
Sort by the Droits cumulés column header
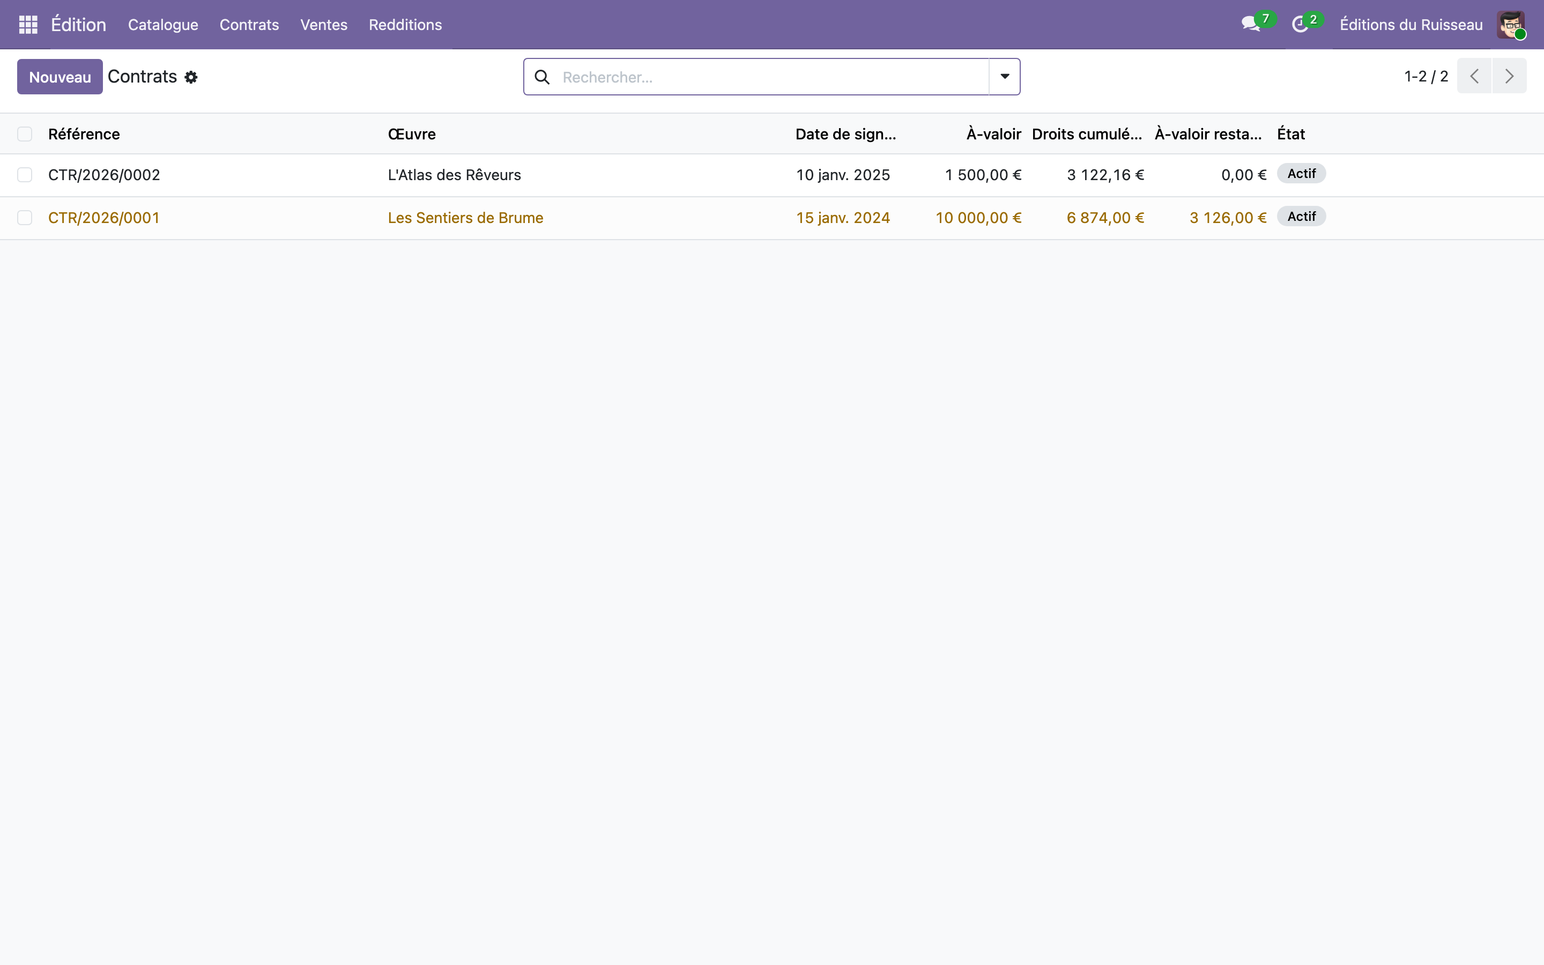(x=1087, y=134)
